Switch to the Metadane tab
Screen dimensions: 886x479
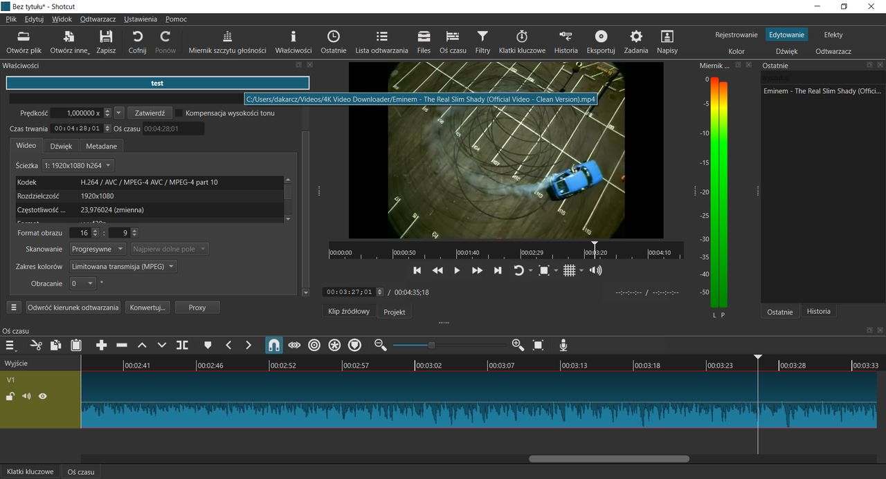tap(101, 146)
